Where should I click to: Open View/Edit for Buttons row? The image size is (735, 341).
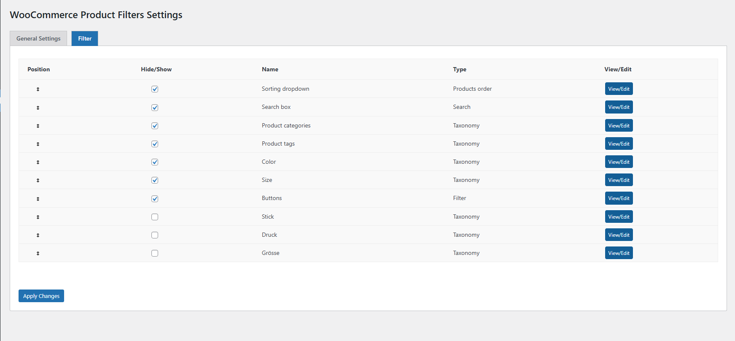[x=619, y=198]
